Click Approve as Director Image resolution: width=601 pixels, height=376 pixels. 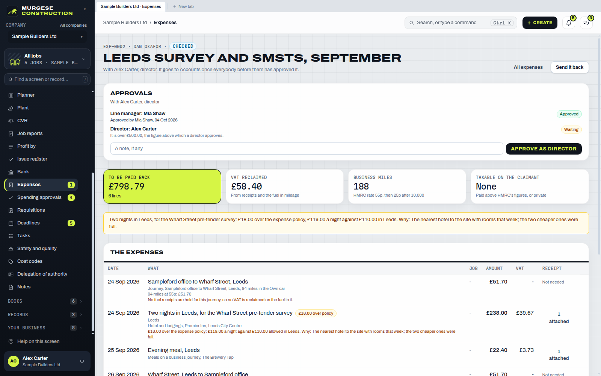tap(544, 149)
